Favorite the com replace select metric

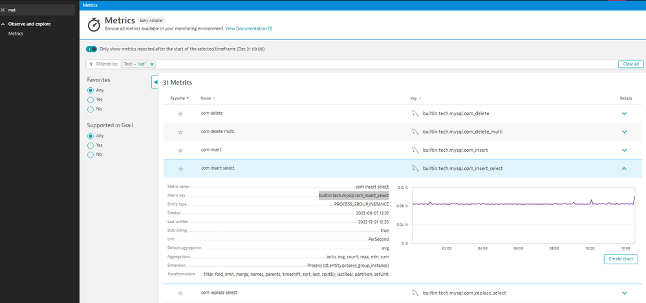pos(180,293)
